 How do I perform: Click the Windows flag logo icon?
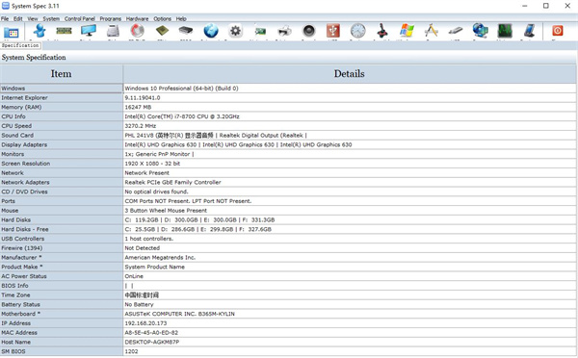407,31
